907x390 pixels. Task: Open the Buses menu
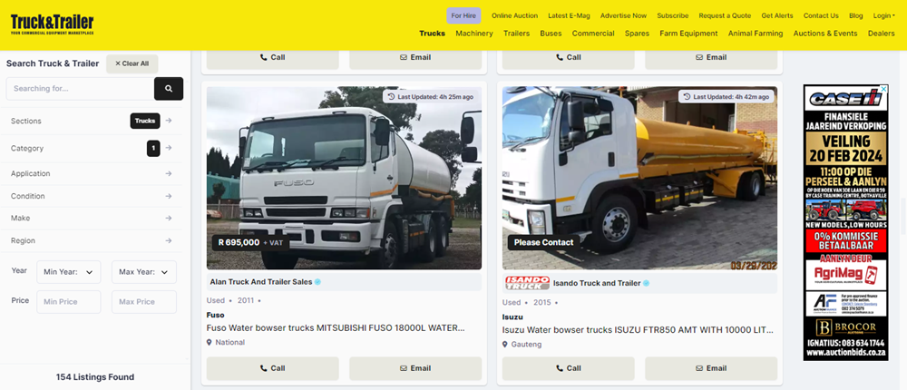click(551, 33)
